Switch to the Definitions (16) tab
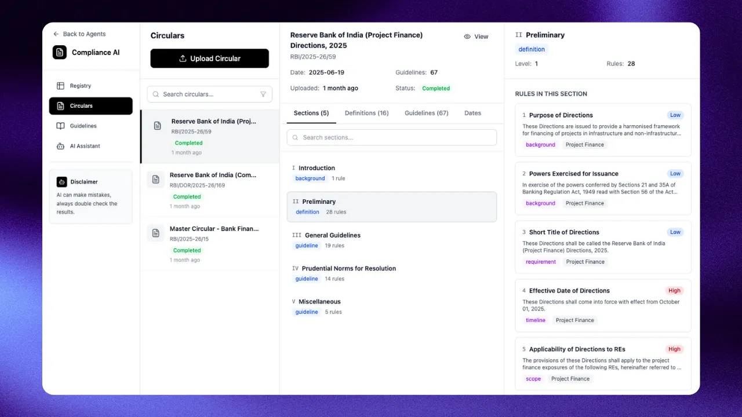Viewport: 742px width, 417px height. point(366,113)
